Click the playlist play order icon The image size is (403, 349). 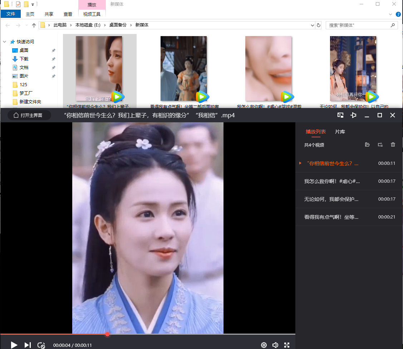click(380, 145)
